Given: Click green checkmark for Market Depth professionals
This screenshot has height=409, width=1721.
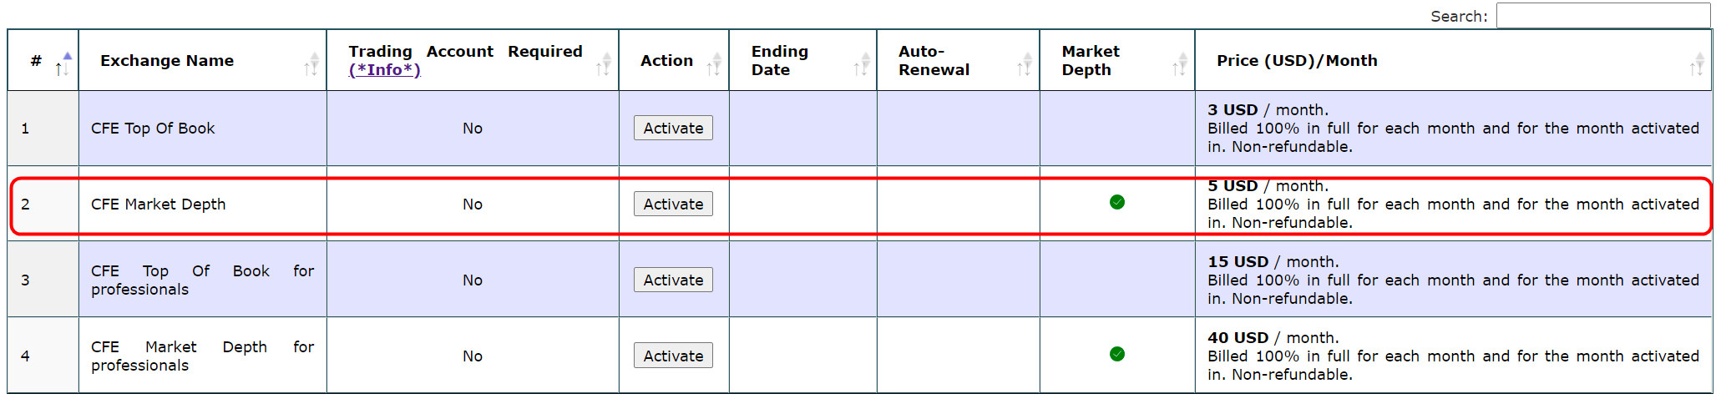Looking at the screenshot, I should point(1117,354).
